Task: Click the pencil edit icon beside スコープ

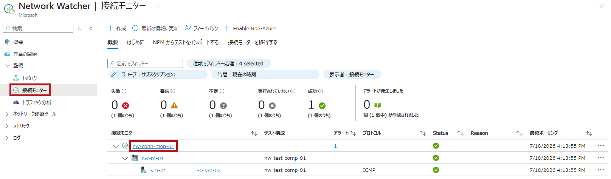Action: coord(114,74)
